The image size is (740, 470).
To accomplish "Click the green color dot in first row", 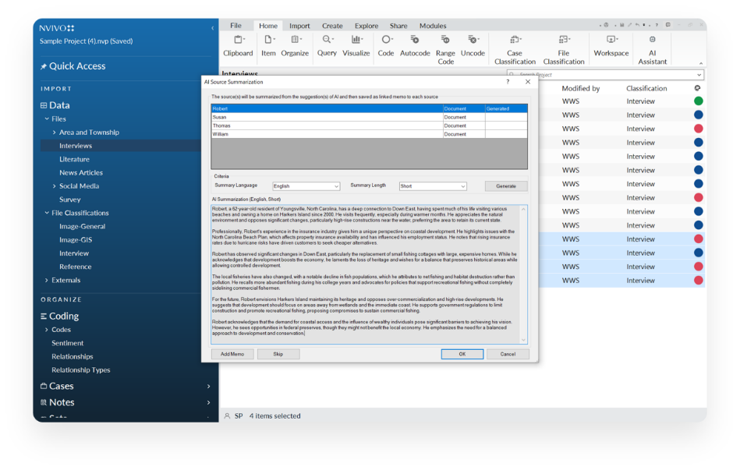I will pyautogui.click(x=699, y=101).
